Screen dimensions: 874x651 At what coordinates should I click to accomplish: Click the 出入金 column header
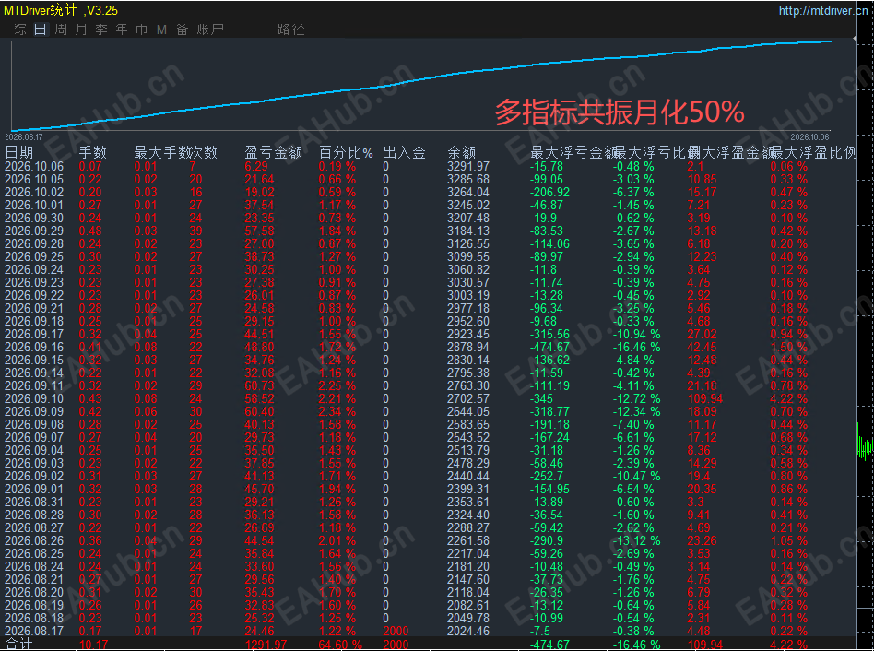(404, 152)
